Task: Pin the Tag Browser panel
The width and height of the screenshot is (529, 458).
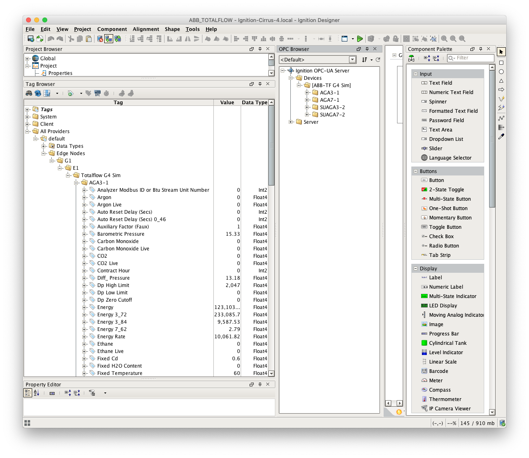Action: pos(260,84)
